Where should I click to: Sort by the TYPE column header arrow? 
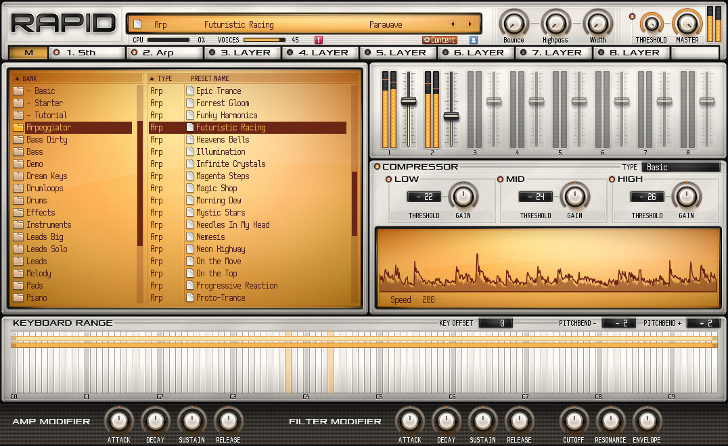click(152, 78)
